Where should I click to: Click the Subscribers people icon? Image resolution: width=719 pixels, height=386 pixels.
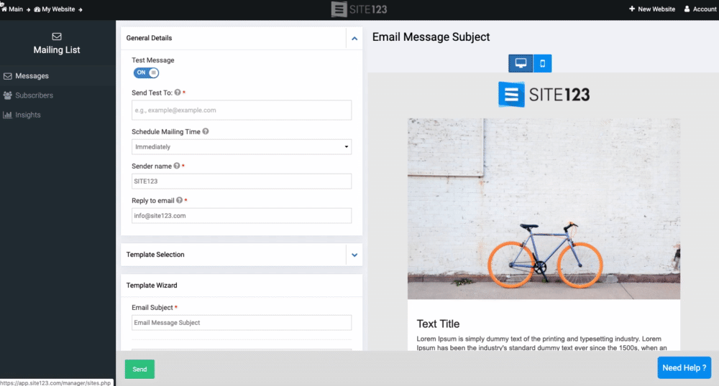[x=7, y=95]
